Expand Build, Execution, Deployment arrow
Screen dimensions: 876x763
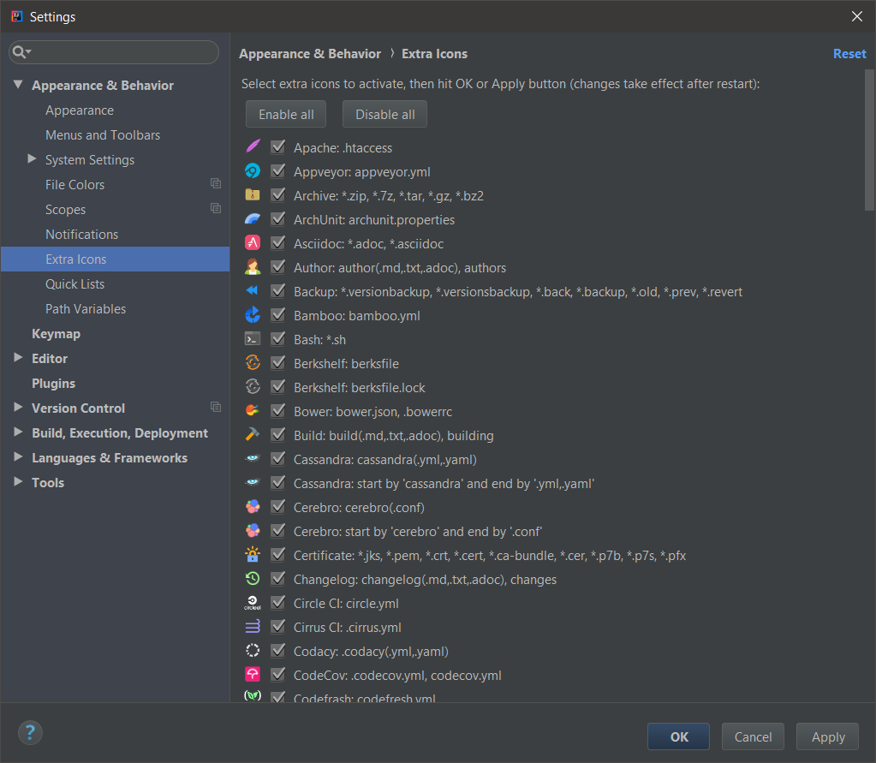coord(19,432)
